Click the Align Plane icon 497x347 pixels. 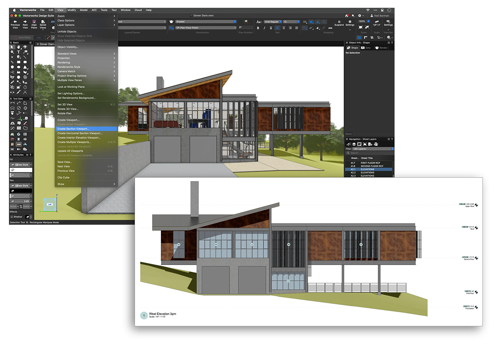click(x=34, y=21)
